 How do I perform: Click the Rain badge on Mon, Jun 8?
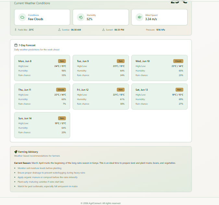point(62,61)
